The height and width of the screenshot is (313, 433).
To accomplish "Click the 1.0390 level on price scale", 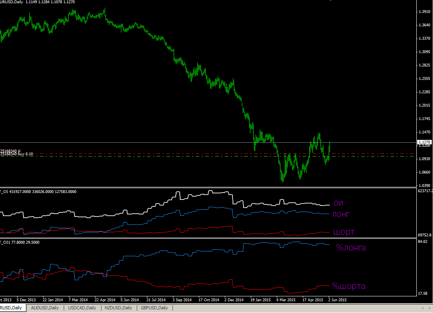I will pyautogui.click(x=424, y=185).
